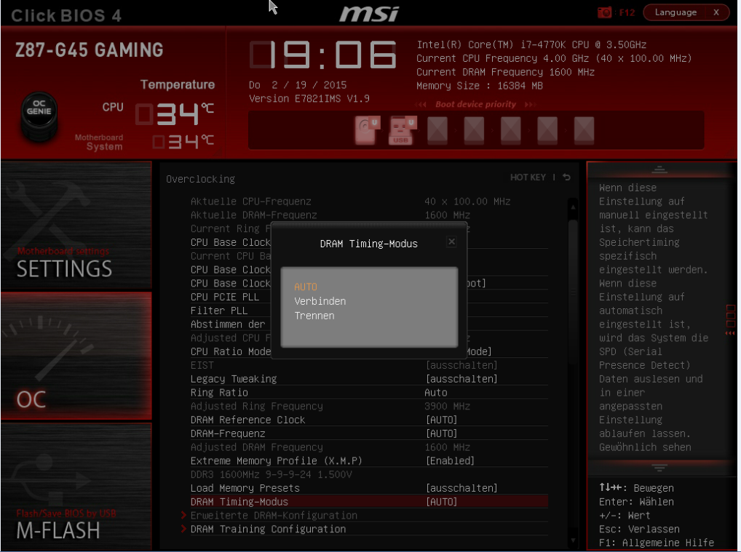Click the Memory Size 16384 MB text
Viewport: 741px width, 552px height.
click(479, 86)
